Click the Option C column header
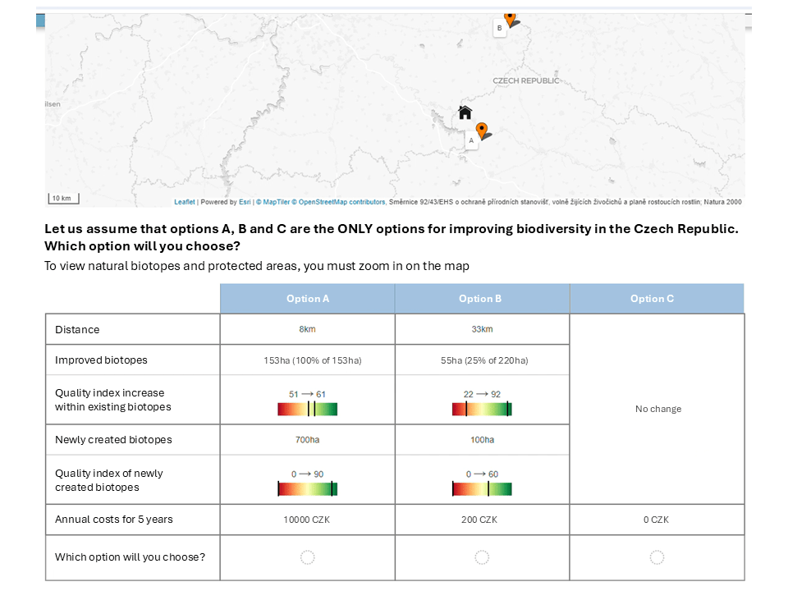788x591 pixels. 657,299
